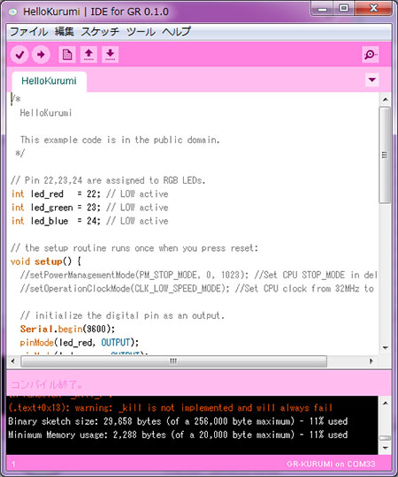Click console scrollbar up arrow

tap(386, 404)
